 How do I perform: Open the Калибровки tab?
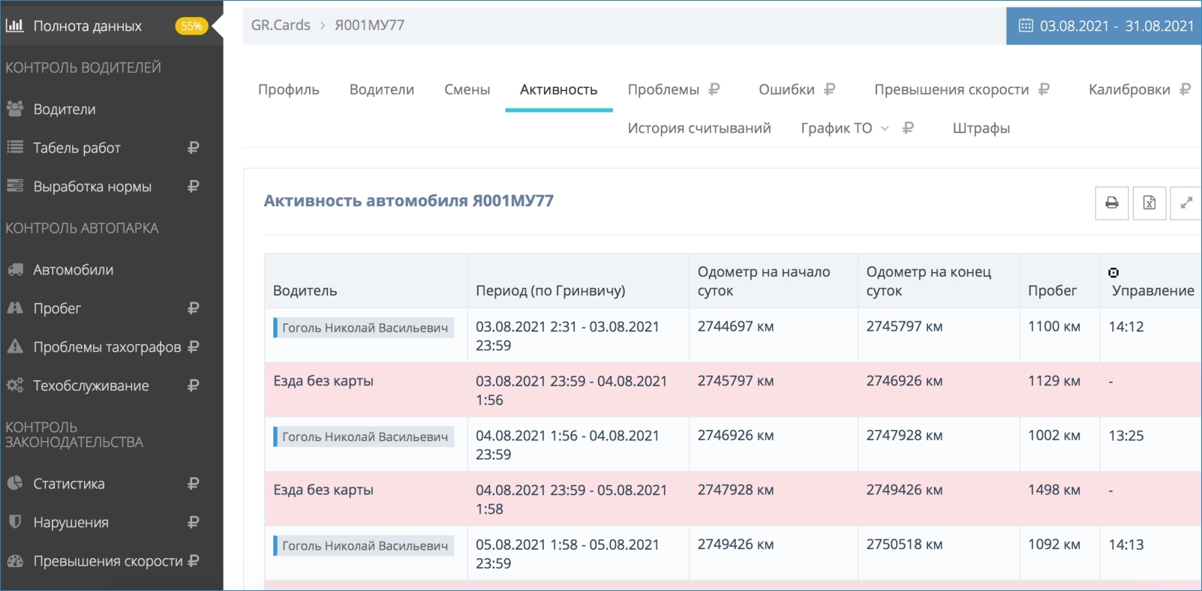point(1129,89)
